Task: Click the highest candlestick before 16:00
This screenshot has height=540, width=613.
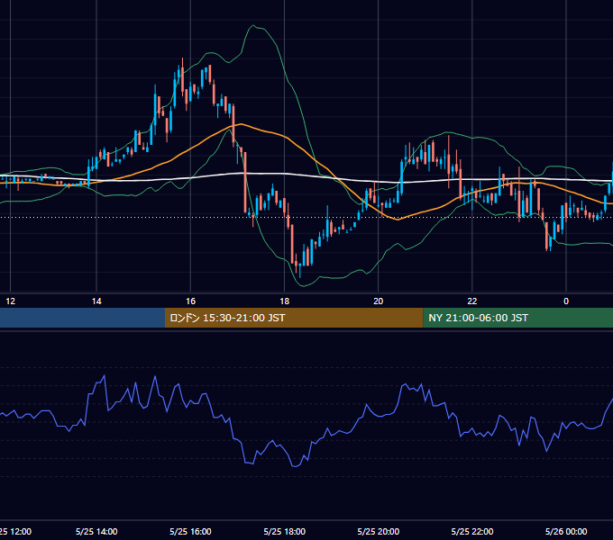Action: (x=183, y=76)
